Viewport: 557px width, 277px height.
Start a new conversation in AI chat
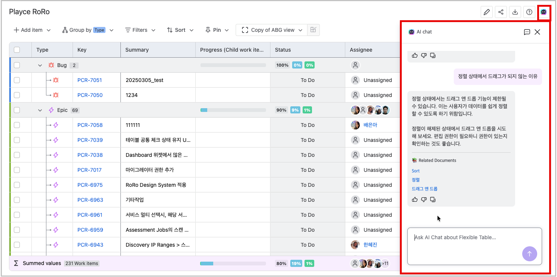(x=527, y=32)
